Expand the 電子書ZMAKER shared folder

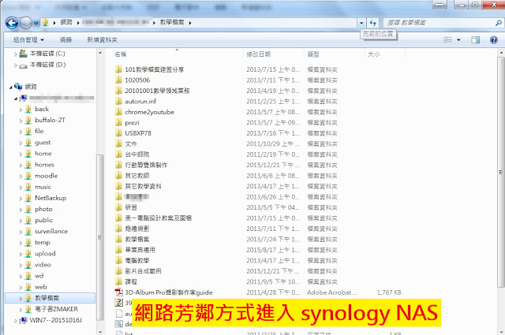pos(21,310)
